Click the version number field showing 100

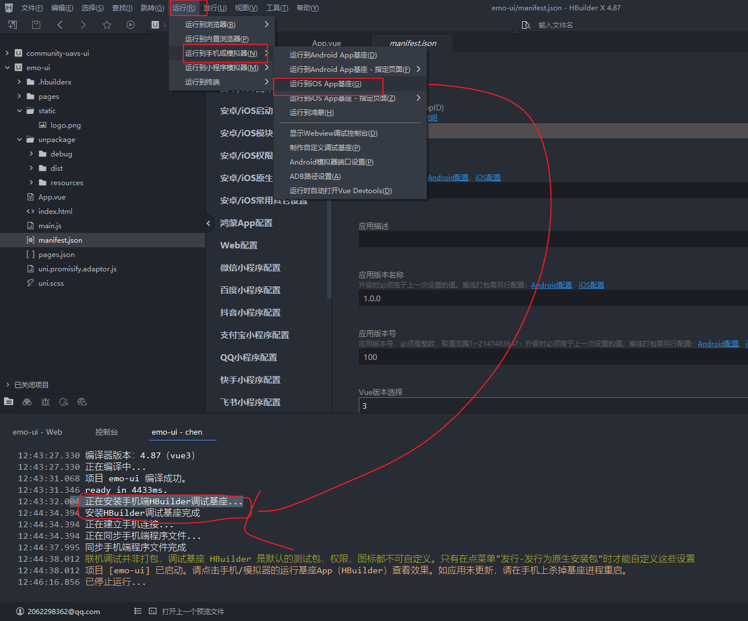click(553, 357)
